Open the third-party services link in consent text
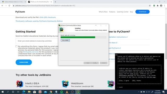 31,52
